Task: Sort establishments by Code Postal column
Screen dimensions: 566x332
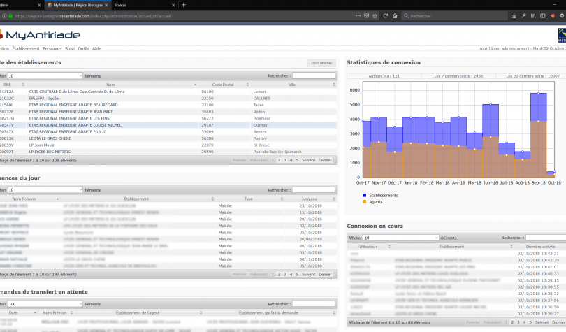Action: click(224, 85)
